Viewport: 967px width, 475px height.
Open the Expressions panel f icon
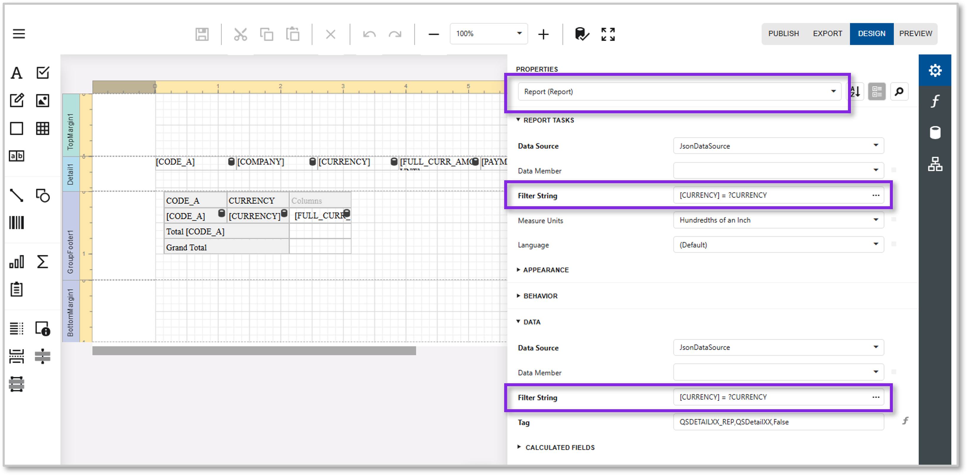tap(935, 101)
